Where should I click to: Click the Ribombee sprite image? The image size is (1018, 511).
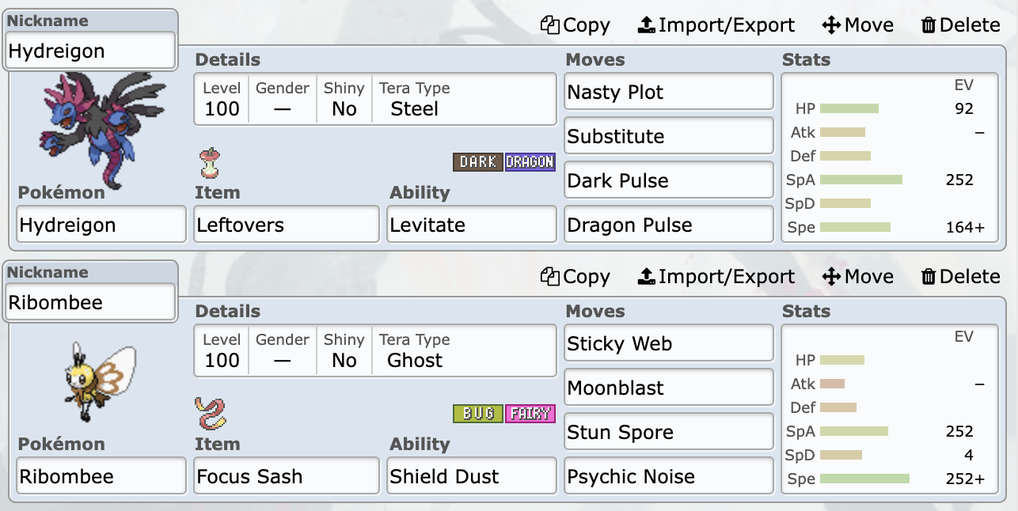[x=100, y=381]
